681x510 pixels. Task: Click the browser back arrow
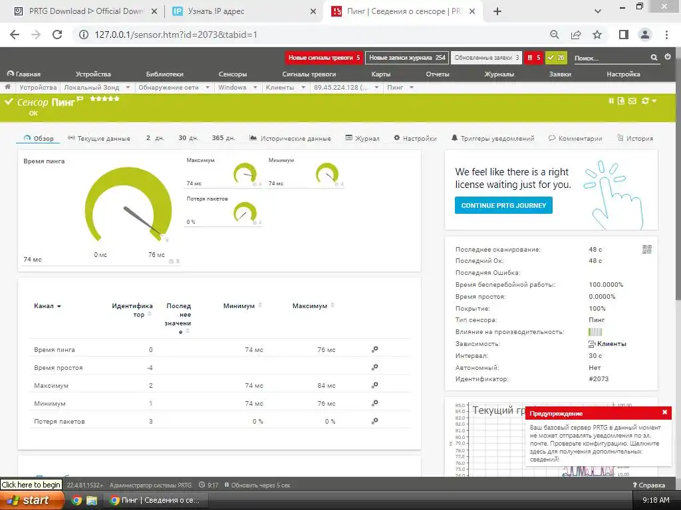click(15, 35)
